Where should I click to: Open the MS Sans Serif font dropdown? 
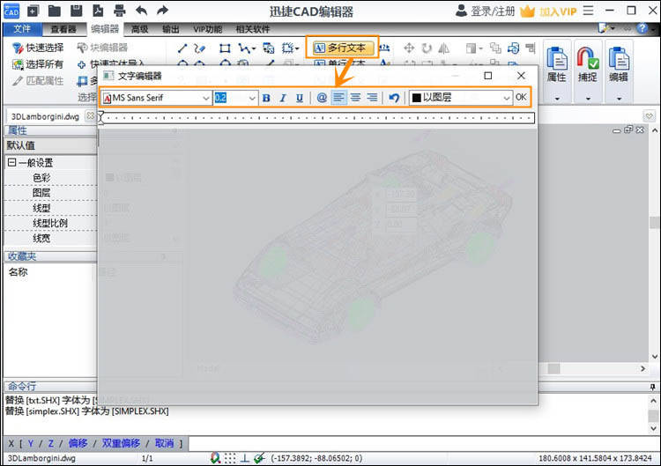point(205,98)
